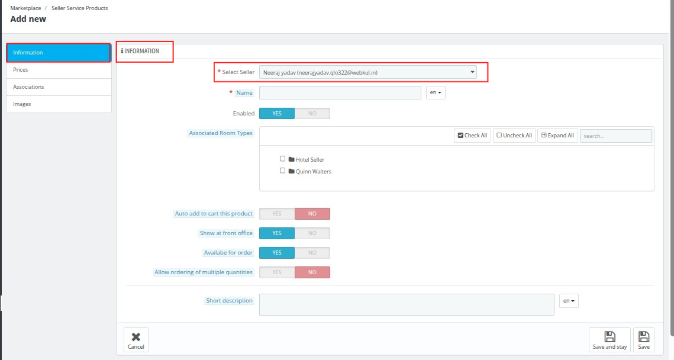The height and width of the screenshot is (360, 674).
Task: Click the Expand All button
Action: (557, 136)
